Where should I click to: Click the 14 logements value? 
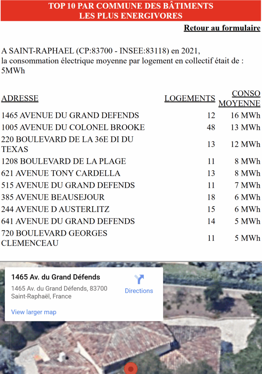(211, 221)
